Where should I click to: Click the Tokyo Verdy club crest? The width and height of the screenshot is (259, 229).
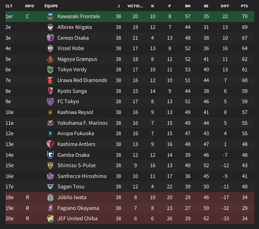(x=50, y=70)
